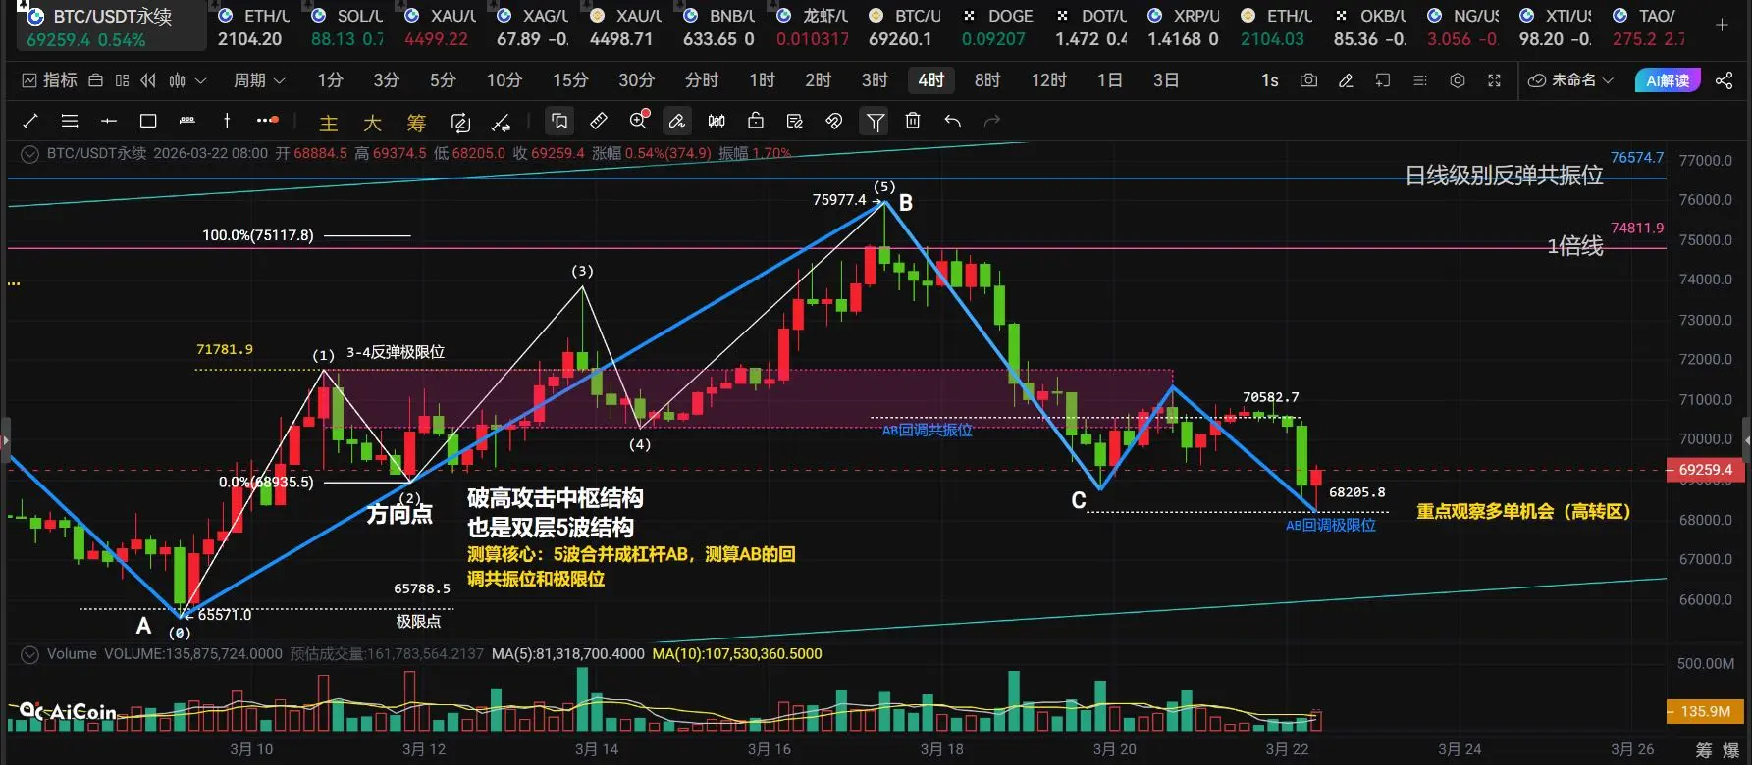This screenshot has width=1752, height=765.
Task: Enter fullscreen chart mode
Action: (x=1494, y=80)
